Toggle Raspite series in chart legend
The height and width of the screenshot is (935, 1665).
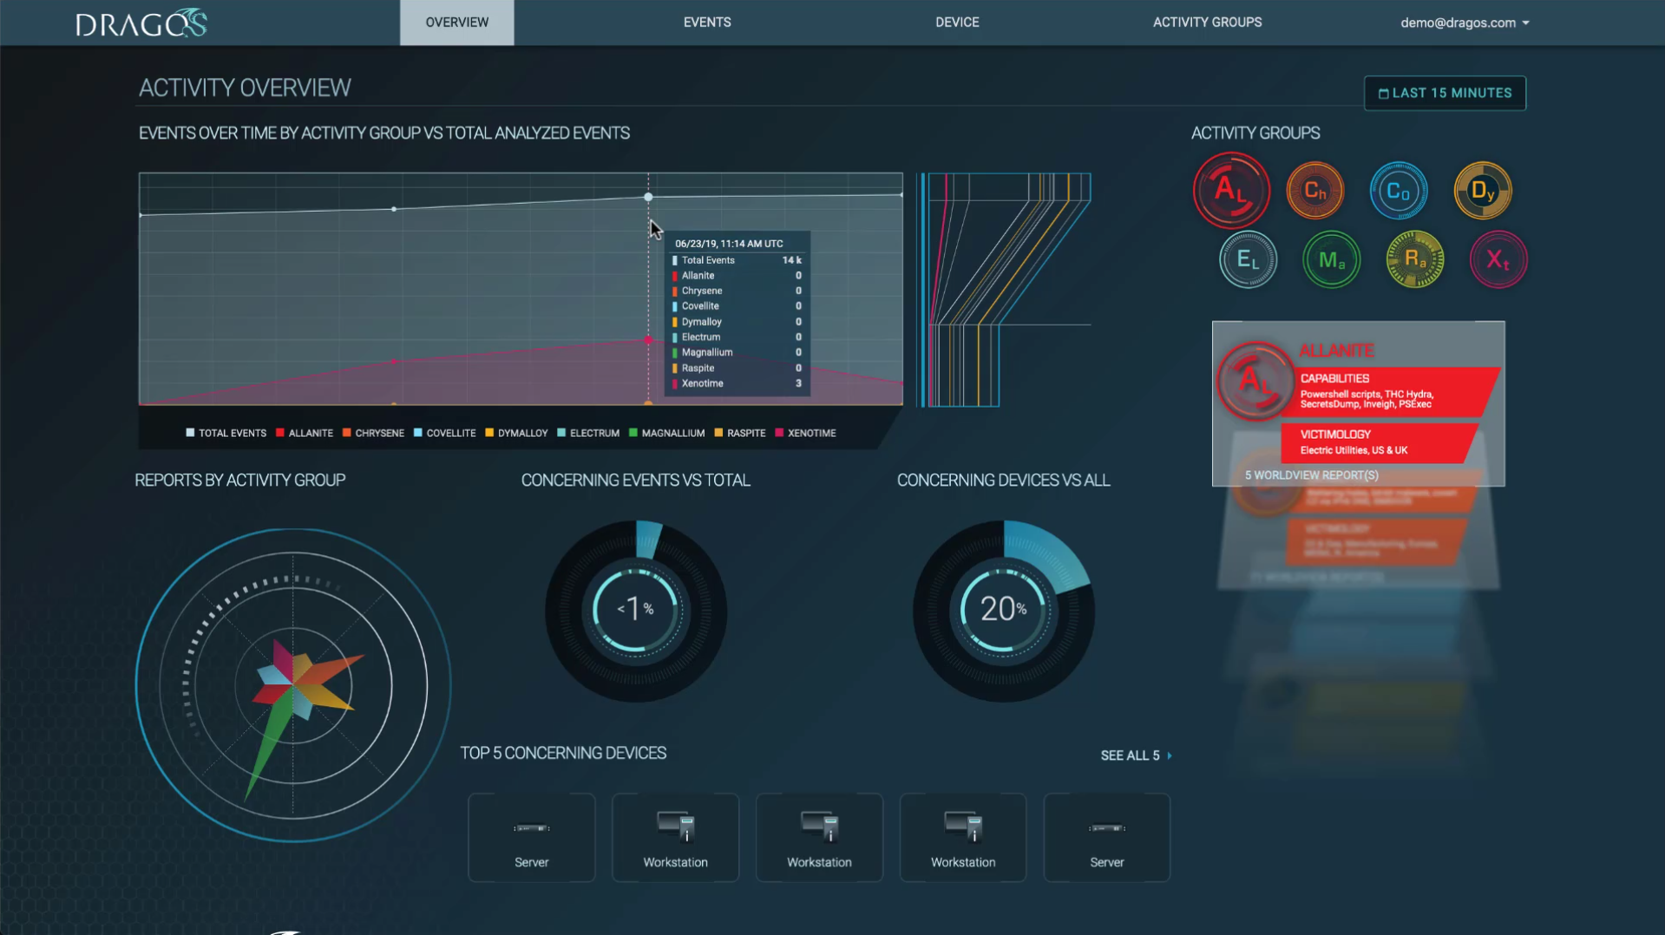(739, 433)
